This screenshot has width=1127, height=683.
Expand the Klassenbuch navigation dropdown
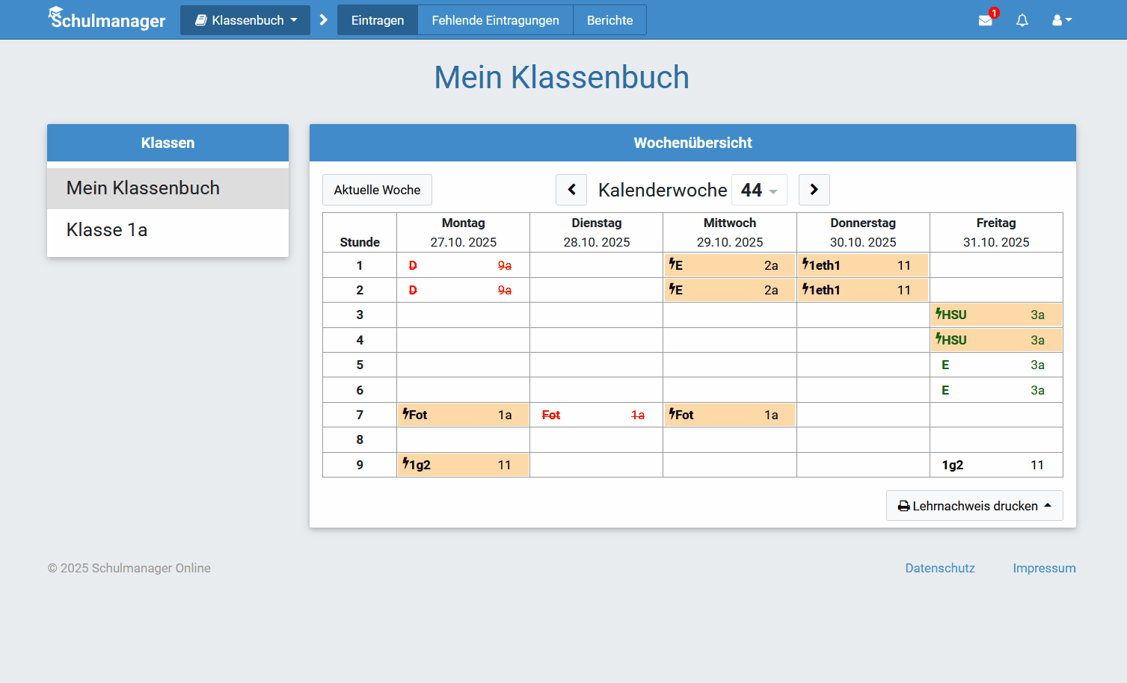245,20
